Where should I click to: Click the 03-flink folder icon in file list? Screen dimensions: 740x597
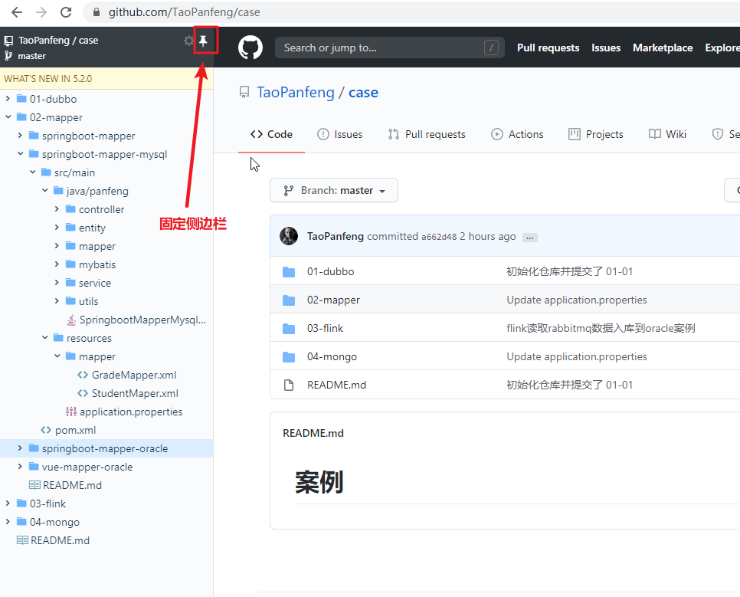289,329
